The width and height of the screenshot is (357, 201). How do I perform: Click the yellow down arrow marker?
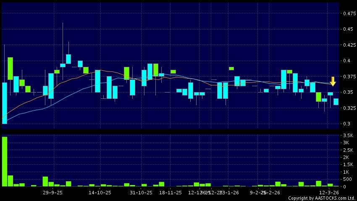tap(333, 81)
